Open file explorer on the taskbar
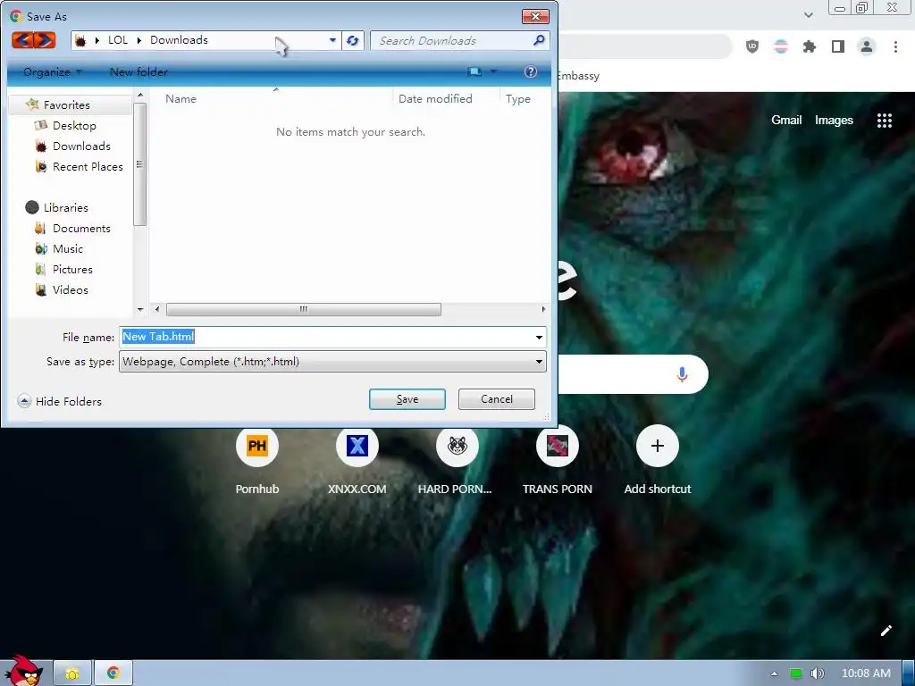 (x=72, y=673)
